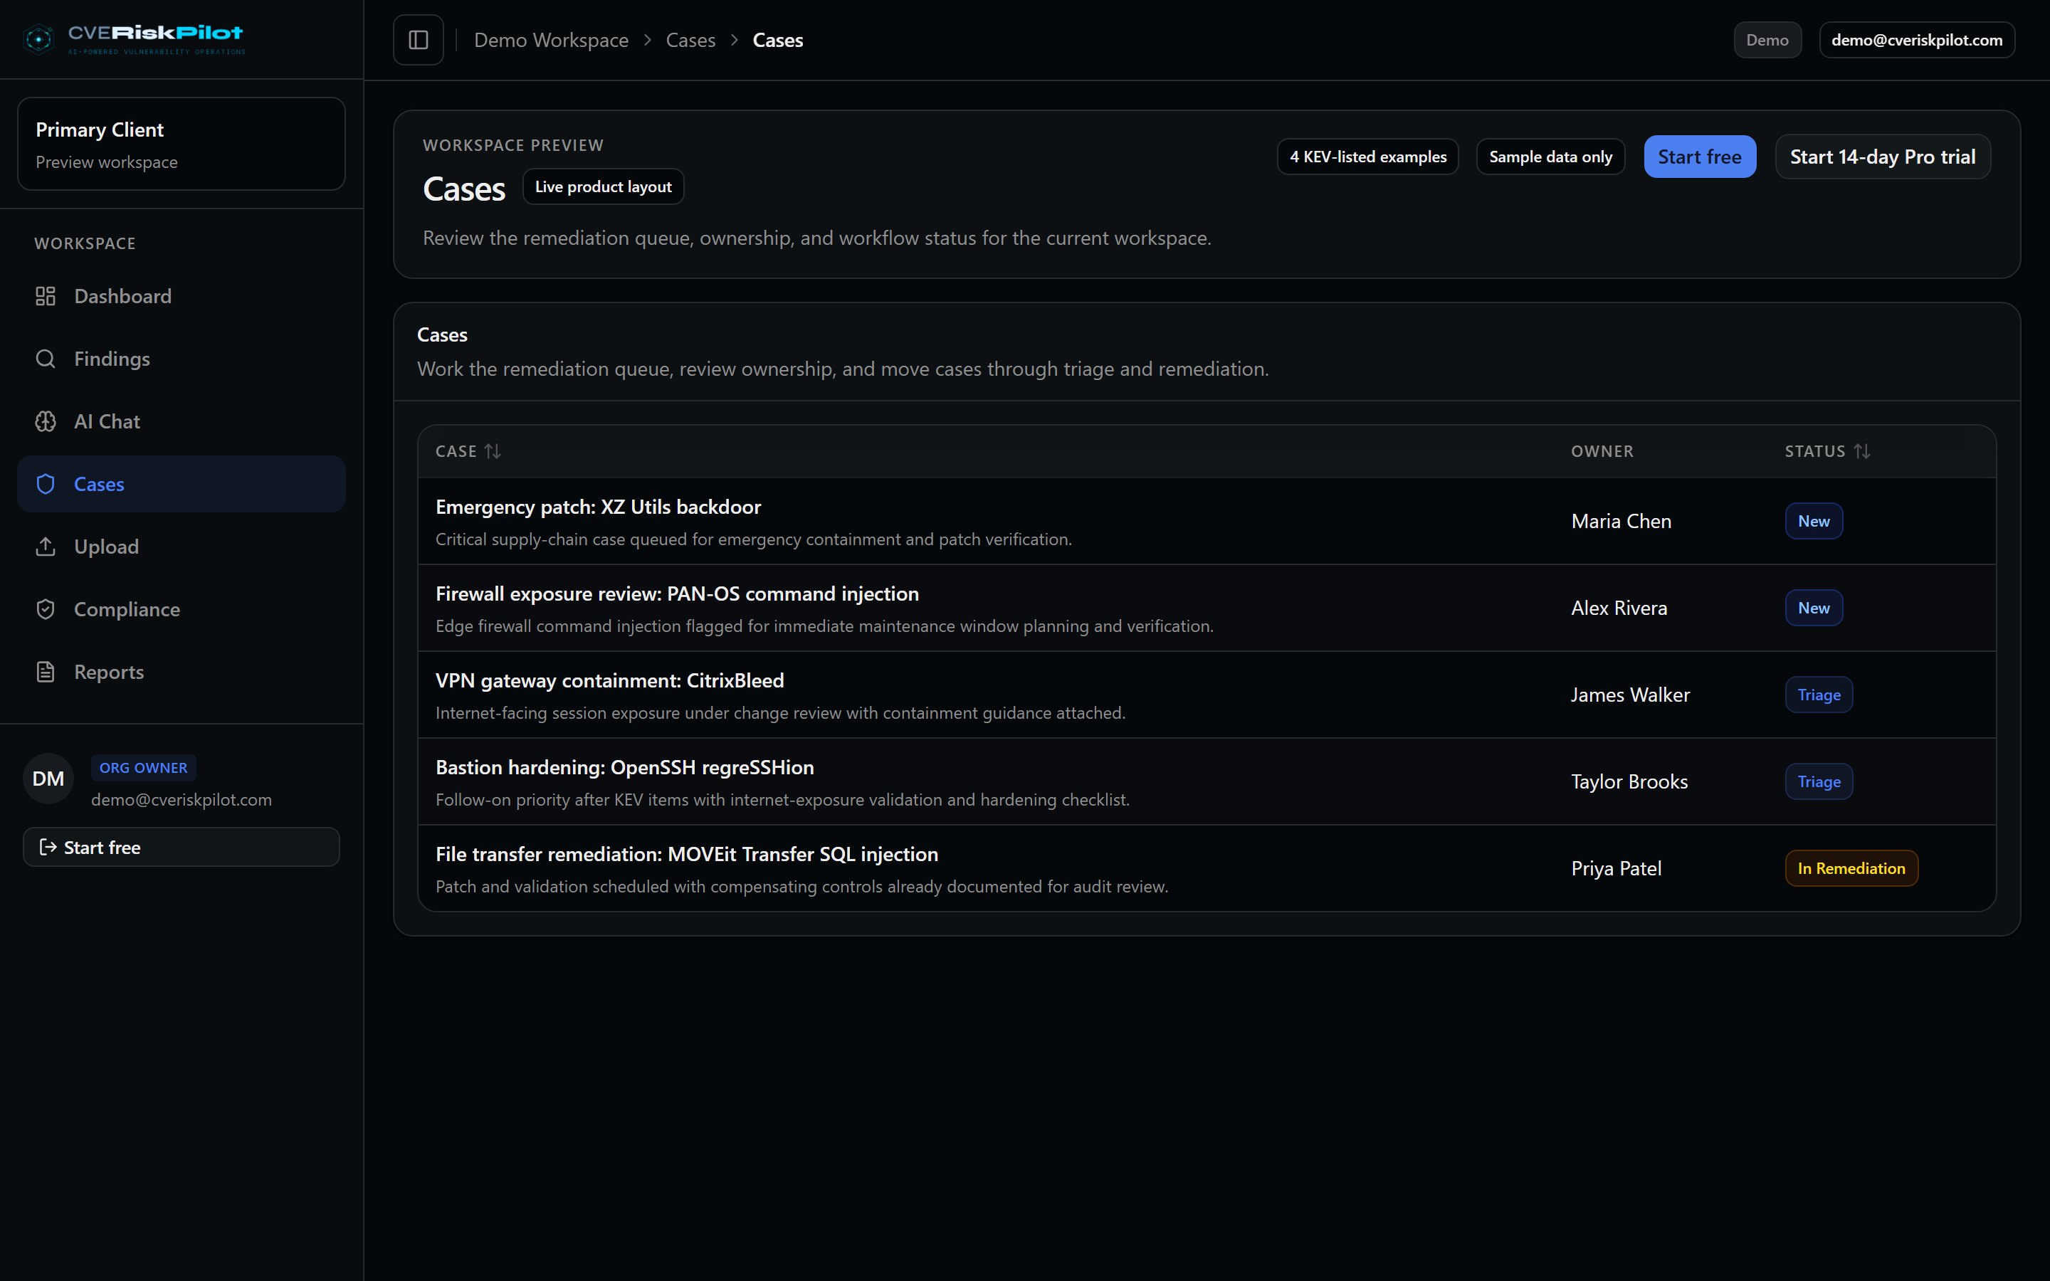
Task: Click the 4 KEV-listed examples badge
Action: pos(1367,157)
